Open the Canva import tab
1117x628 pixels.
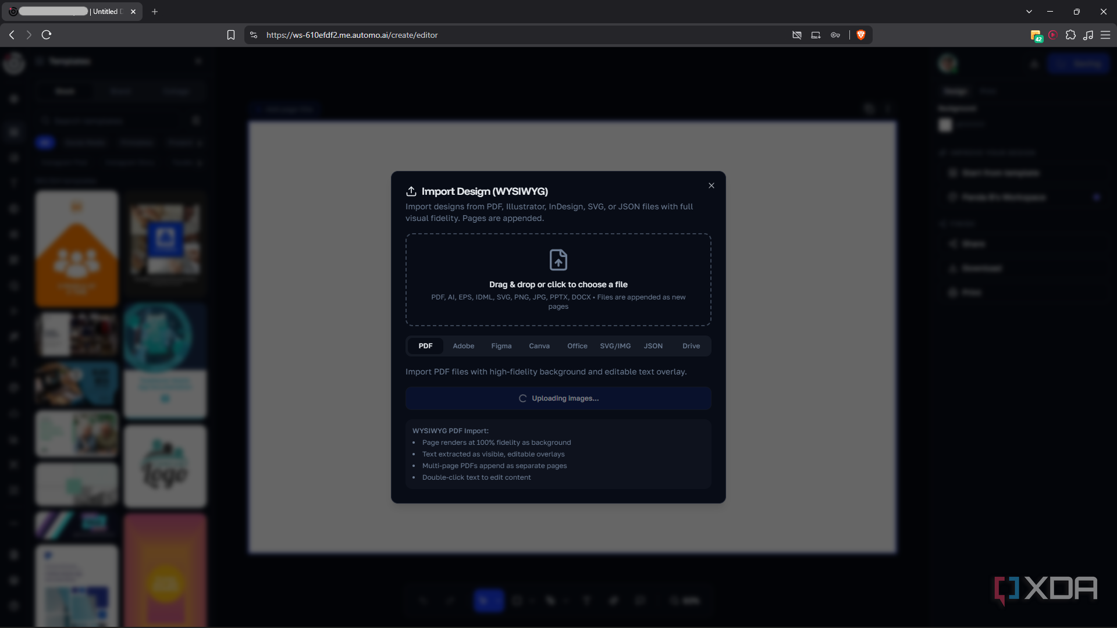(x=539, y=346)
